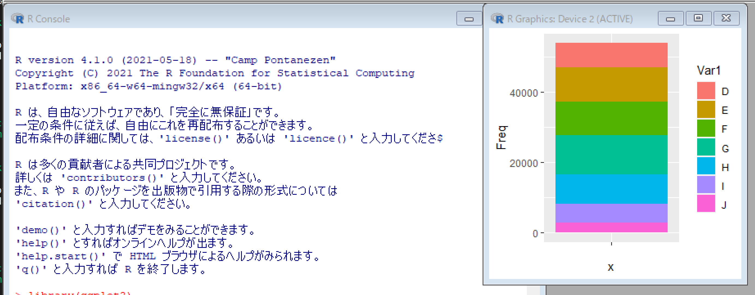Click the red D legend swatch
The image size is (755, 295).
706,91
